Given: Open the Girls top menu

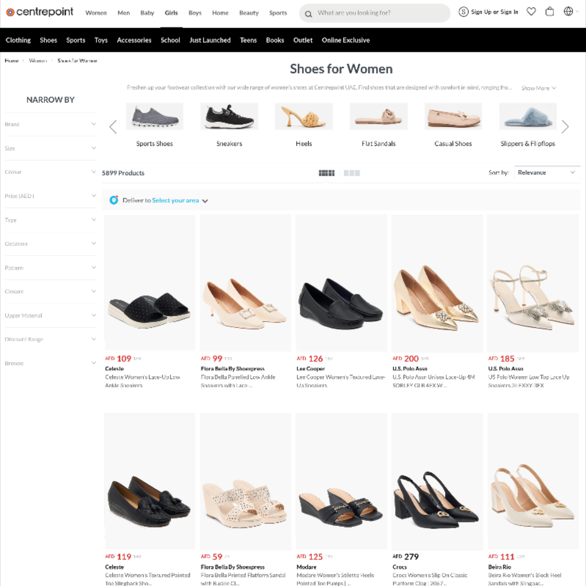Looking at the screenshot, I should click(171, 13).
